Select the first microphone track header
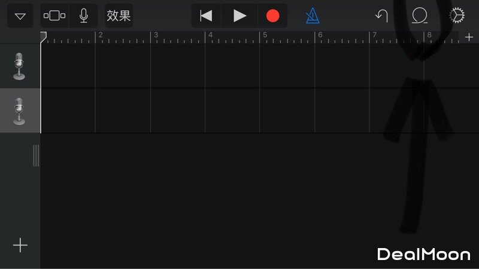The height and width of the screenshot is (269, 479). coord(20,66)
